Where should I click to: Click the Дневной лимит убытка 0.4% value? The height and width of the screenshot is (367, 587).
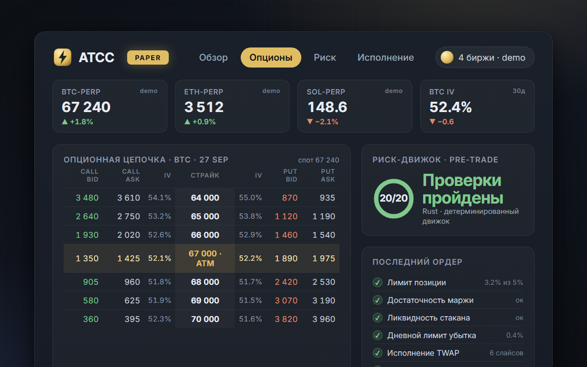click(515, 335)
